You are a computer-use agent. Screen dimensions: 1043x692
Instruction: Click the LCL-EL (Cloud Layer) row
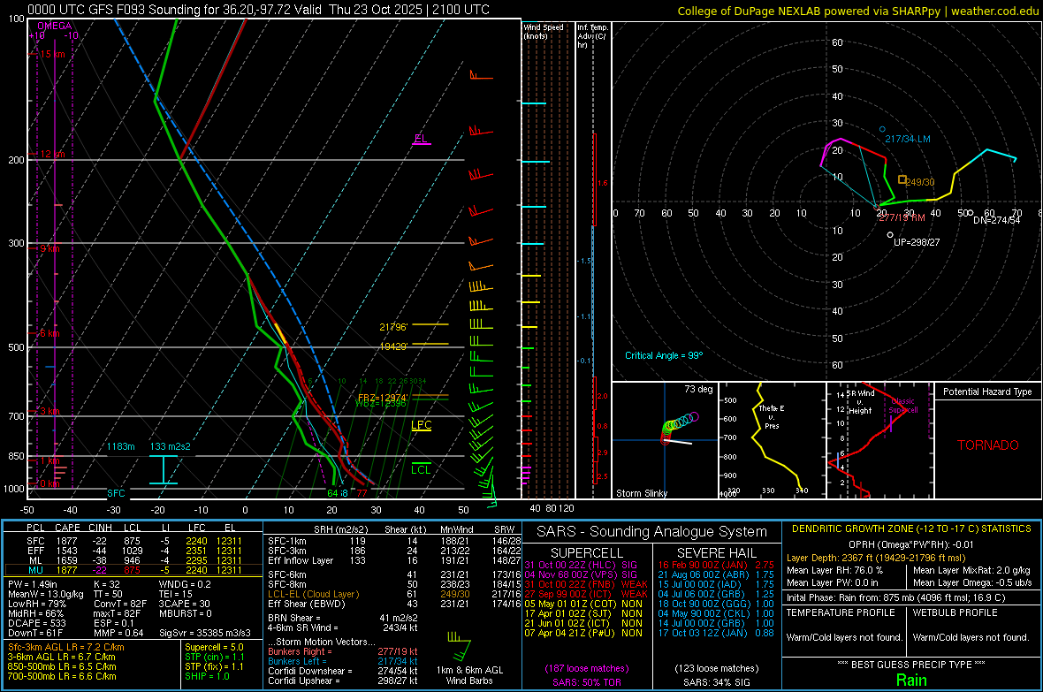tap(394, 594)
